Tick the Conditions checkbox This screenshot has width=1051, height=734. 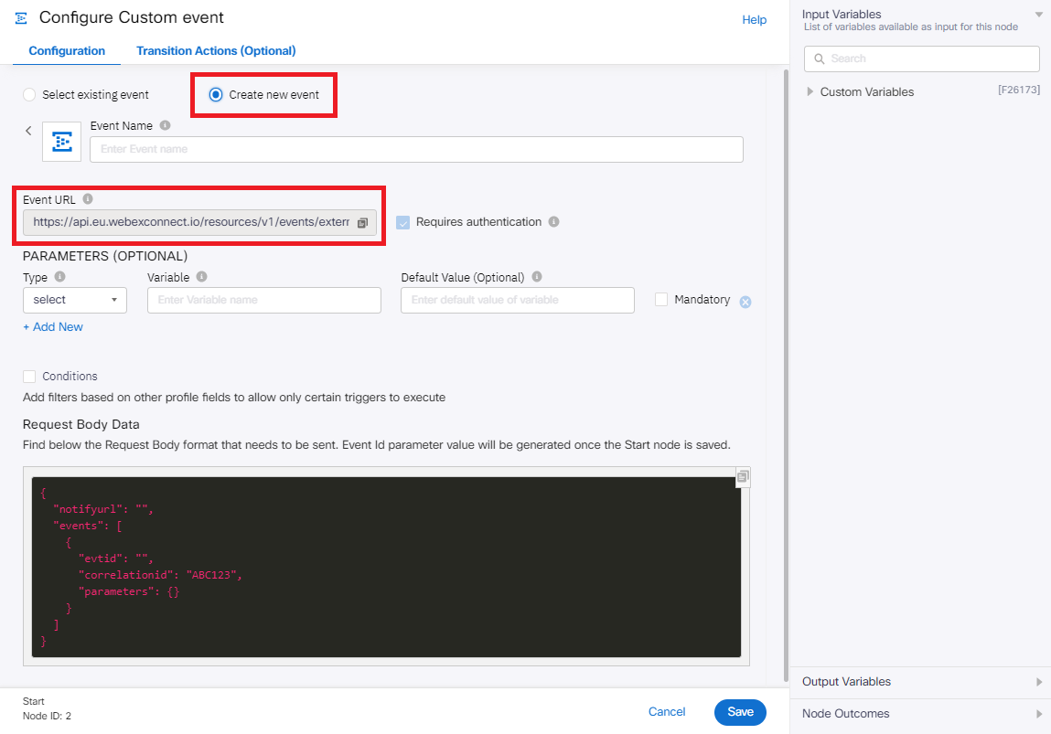pyautogui.click(x=30, y=377)
